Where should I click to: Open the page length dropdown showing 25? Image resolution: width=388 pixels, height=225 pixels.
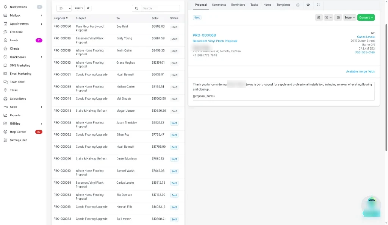point(64,8)
